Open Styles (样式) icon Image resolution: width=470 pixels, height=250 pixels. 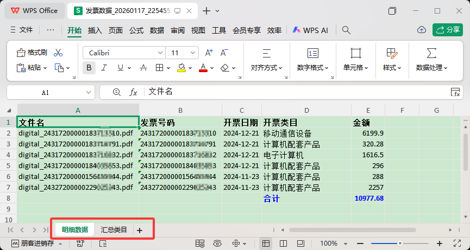click(x=392, y=53)
